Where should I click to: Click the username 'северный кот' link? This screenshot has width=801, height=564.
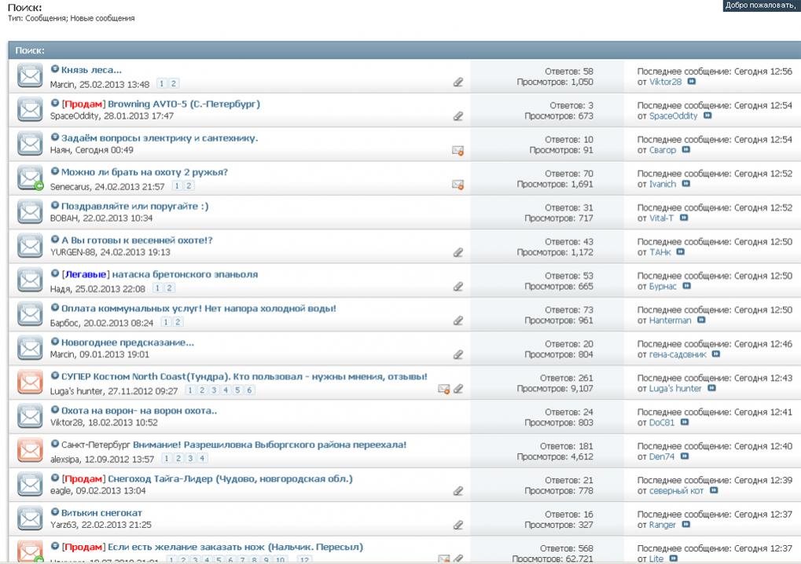click(x=676, y=490)
